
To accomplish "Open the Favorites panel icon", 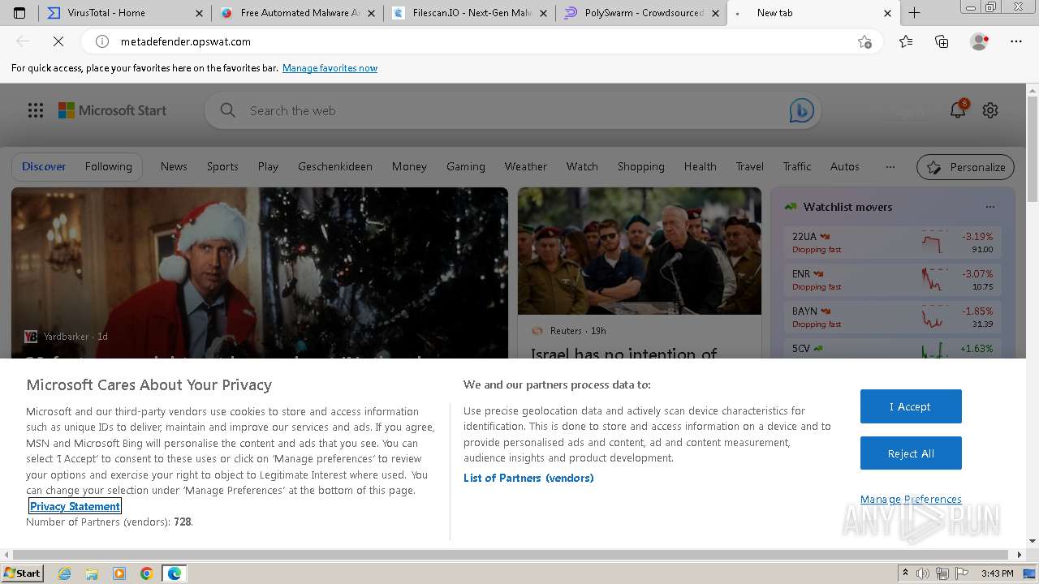I will coord(906,41).
